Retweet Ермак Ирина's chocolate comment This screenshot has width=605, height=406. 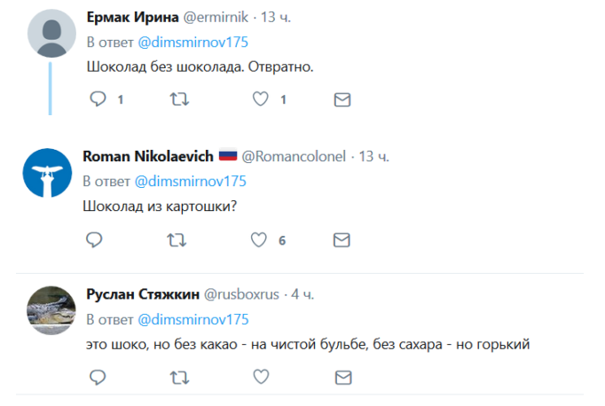[x=178, y=100]
